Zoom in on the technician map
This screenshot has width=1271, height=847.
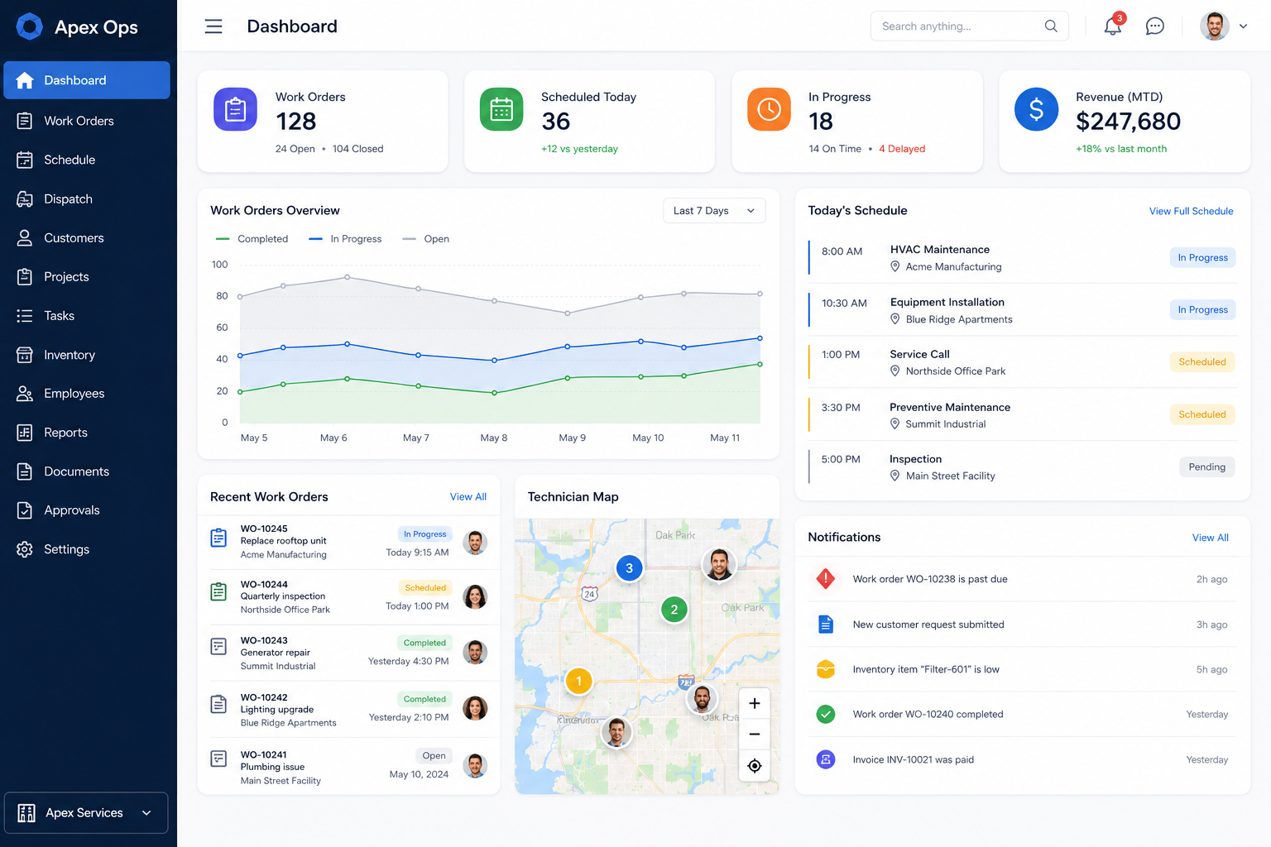(x=755, y=703)
